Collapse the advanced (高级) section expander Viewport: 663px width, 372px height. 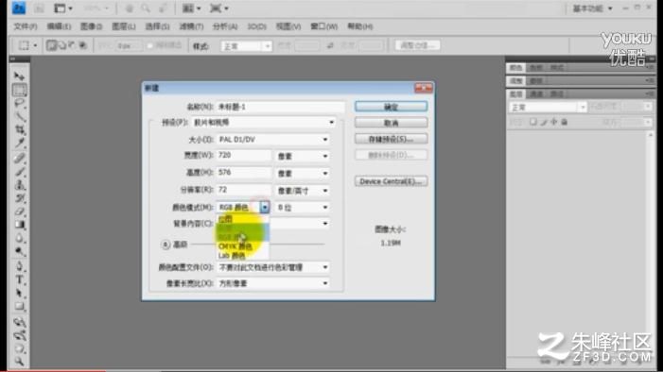pyautogui.click(x=166, y=245)
